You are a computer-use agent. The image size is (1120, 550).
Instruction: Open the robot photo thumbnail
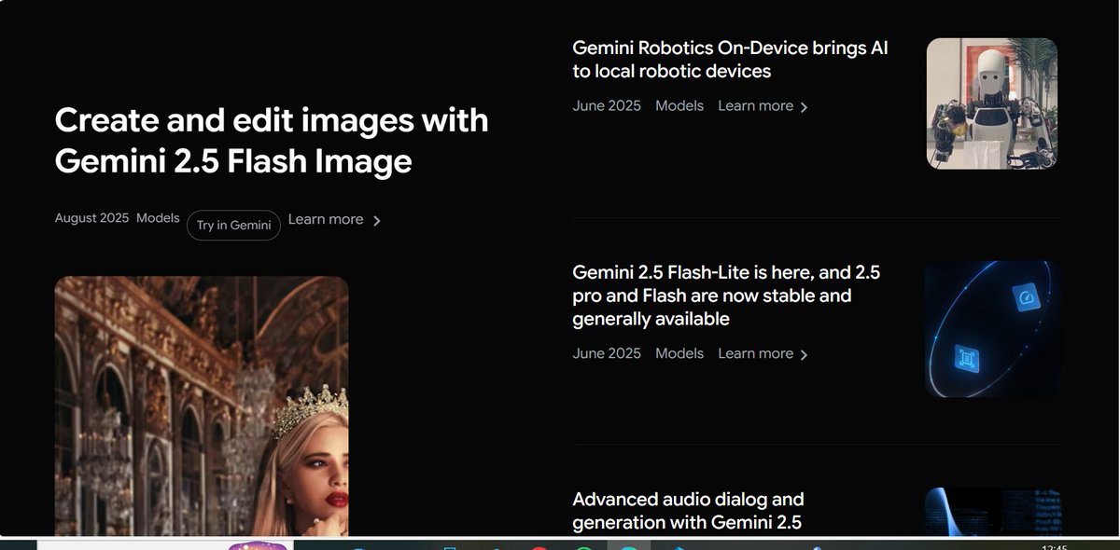[x=992, y=103]
